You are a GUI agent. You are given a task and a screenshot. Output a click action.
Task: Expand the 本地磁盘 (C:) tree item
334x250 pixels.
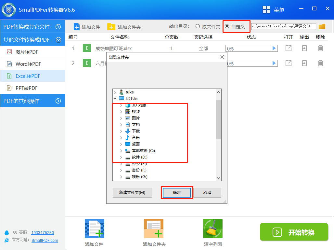click(x=121, y=150)
